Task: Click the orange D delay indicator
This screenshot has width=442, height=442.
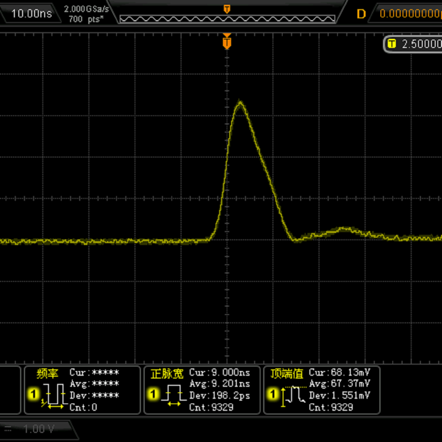Action: coord(361,14)
